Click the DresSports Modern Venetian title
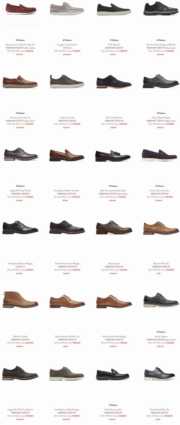This screenshot has height=425, width=180. pyautogui.click(x=67, y=191)
